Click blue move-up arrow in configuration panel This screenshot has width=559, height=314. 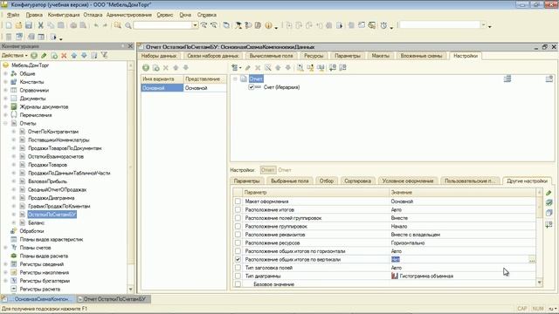[x=73, y=56]
